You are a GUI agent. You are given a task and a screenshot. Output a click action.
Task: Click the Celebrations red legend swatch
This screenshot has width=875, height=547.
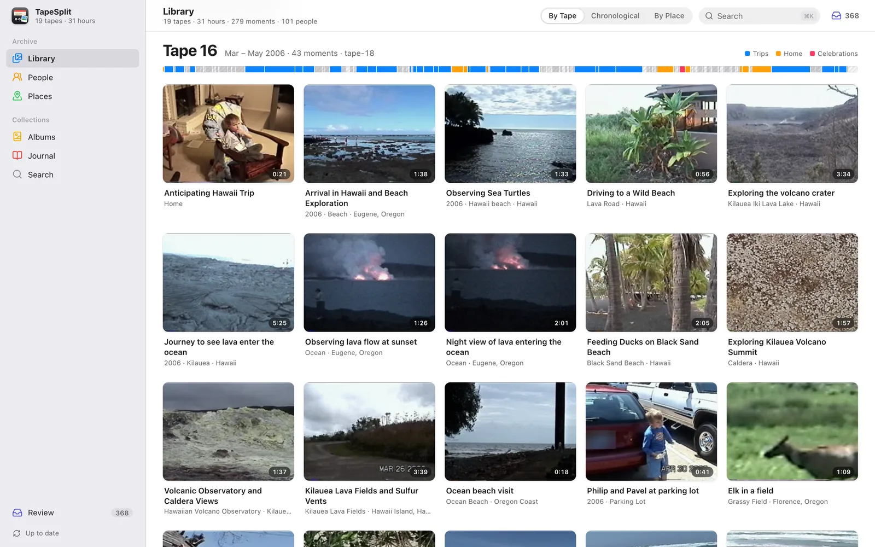point(812,54)
